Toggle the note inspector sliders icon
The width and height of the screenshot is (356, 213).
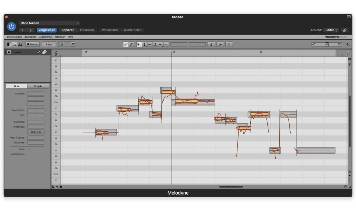pyautogui.click(x=15, y=44)
